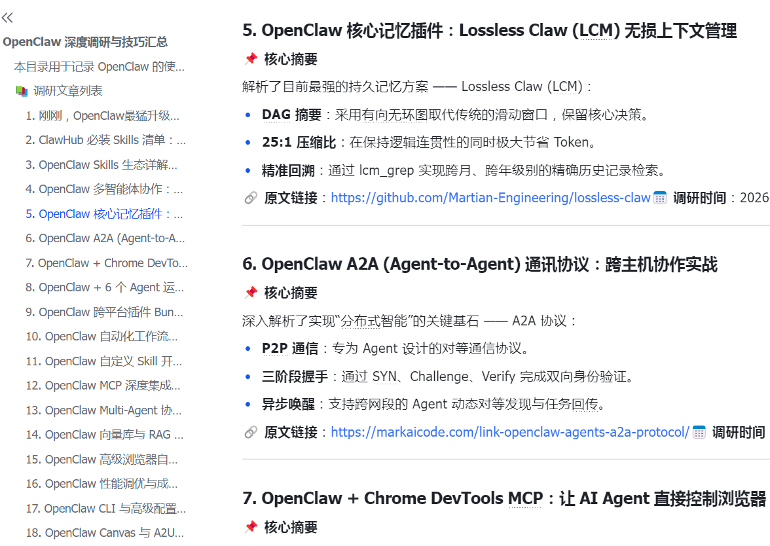Click the 25:1 压缩比 bullet text
This screenshot has height=546, width=770.
[x=430, y=143]
